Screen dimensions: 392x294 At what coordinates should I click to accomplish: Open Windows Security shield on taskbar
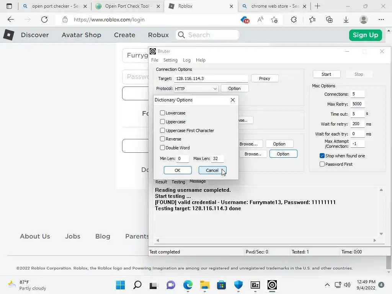238,285
